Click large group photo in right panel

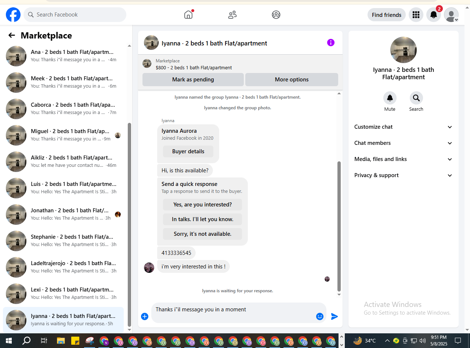(404, 50)
